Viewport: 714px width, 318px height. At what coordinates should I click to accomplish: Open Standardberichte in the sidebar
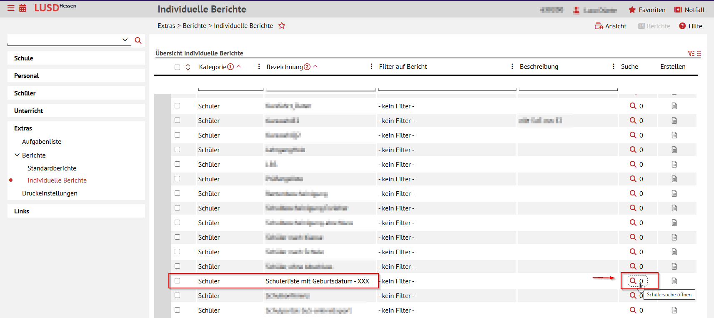coord(52,168)
